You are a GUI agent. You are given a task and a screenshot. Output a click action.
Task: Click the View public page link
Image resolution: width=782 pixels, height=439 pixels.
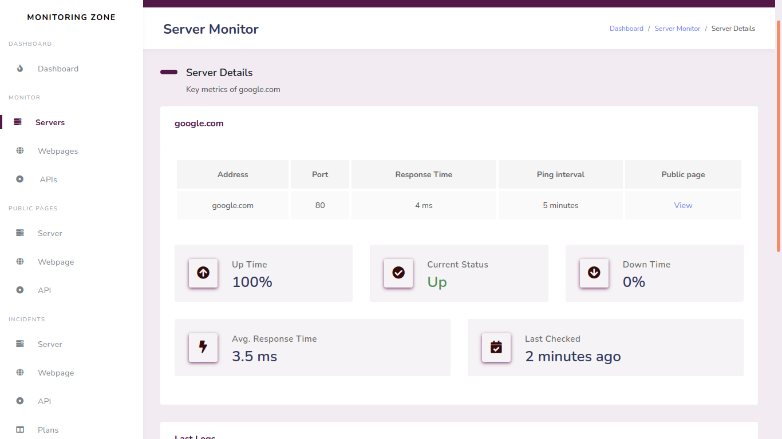pos(683,205)
